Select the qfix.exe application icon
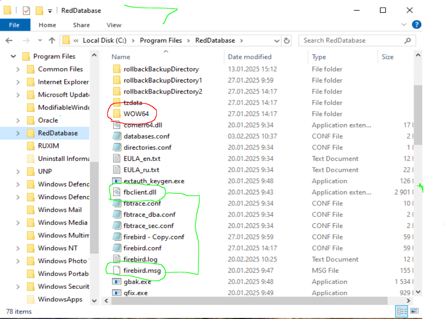Image resolution: width=444 pixels, height=319 pixels. point(117,293)
